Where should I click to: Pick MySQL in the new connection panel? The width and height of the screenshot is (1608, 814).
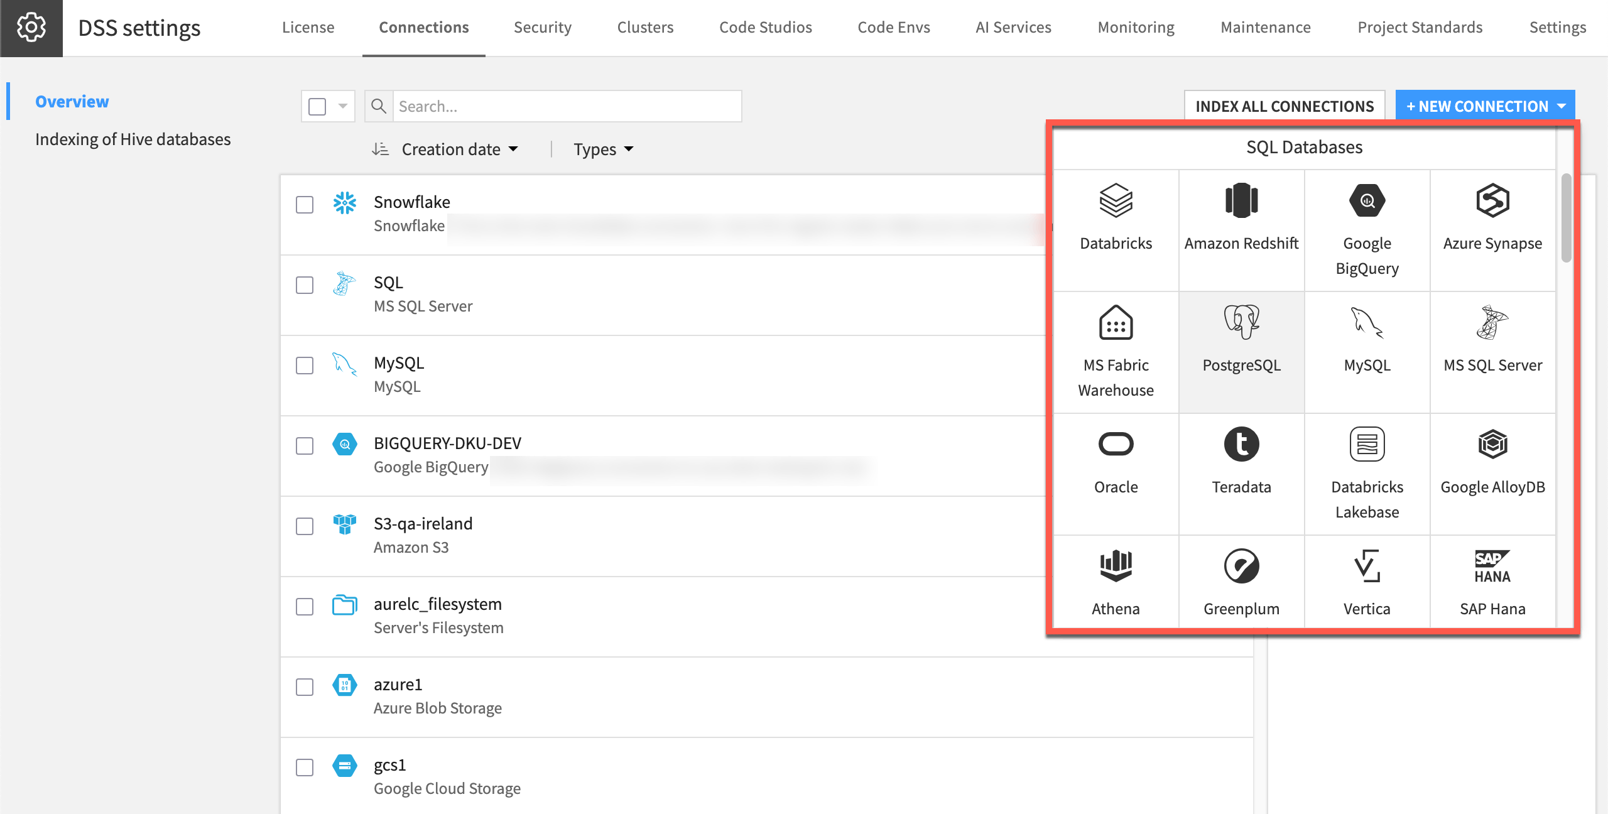[1367, 352]
